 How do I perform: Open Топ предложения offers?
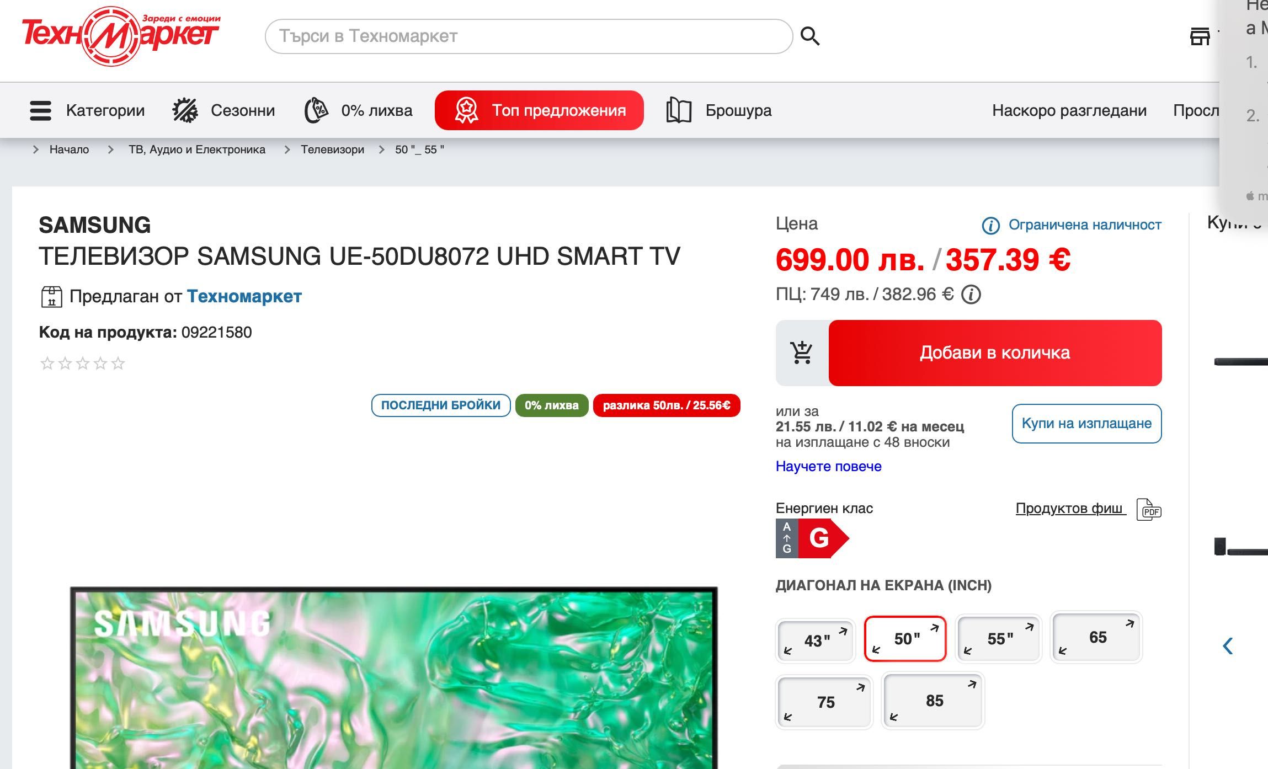[x=539, y=110]
